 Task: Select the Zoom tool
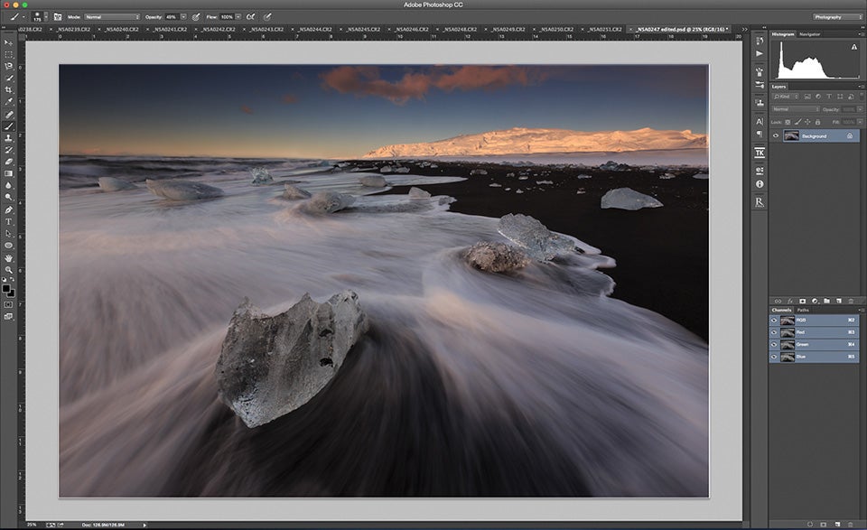click(x=9, y=271)
